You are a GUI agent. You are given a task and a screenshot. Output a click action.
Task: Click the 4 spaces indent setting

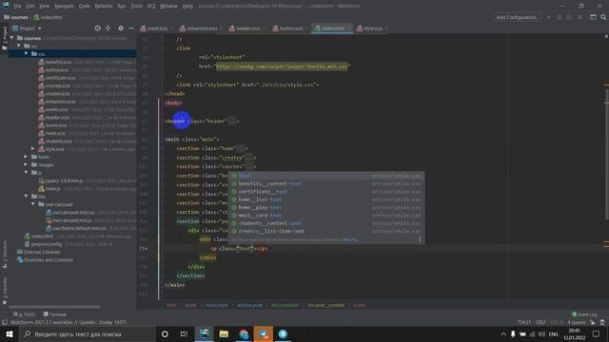[576, 322]
